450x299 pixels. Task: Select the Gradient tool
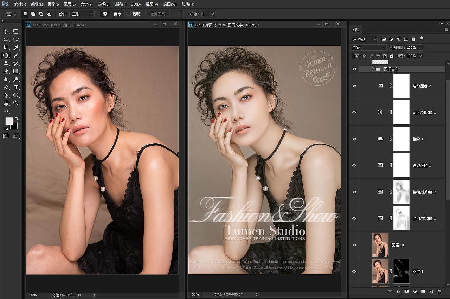tap(16, 71)
